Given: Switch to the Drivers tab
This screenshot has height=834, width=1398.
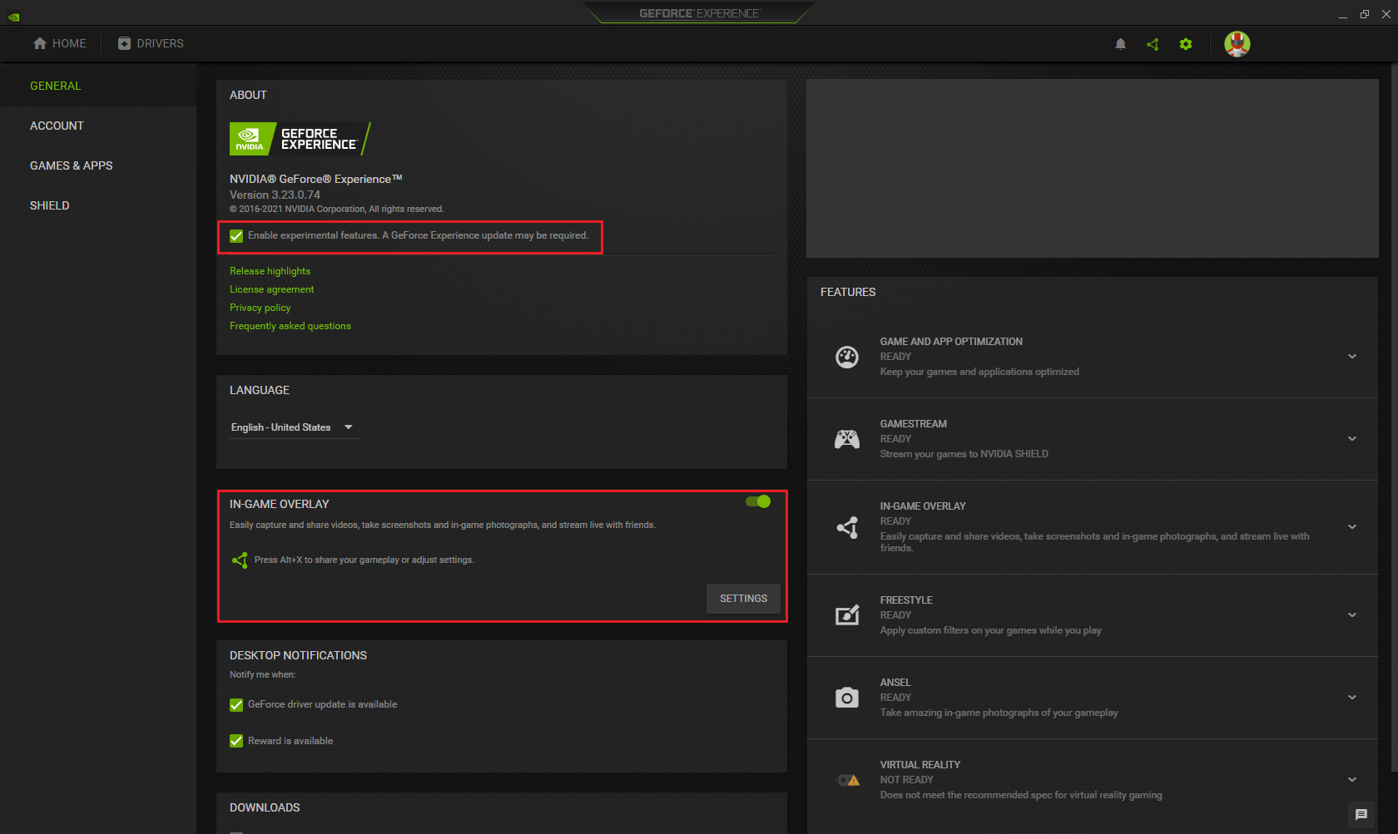Looking at the screenshot, I should [151, 43].
